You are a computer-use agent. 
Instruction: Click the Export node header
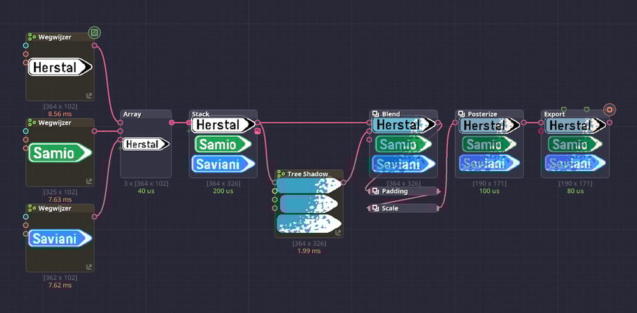click(x=575, y=114)
